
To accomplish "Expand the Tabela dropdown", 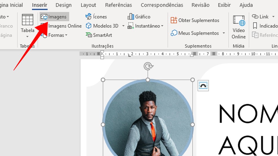I will tap(27, 36).
